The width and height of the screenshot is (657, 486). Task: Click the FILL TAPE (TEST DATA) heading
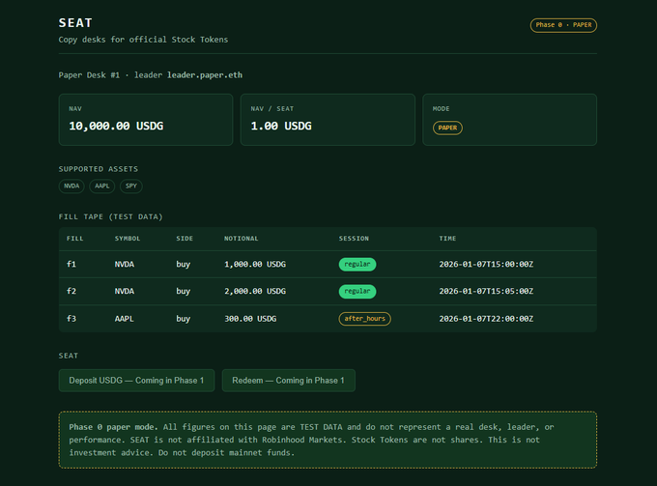pyautogui.click(x=110, y=216)
